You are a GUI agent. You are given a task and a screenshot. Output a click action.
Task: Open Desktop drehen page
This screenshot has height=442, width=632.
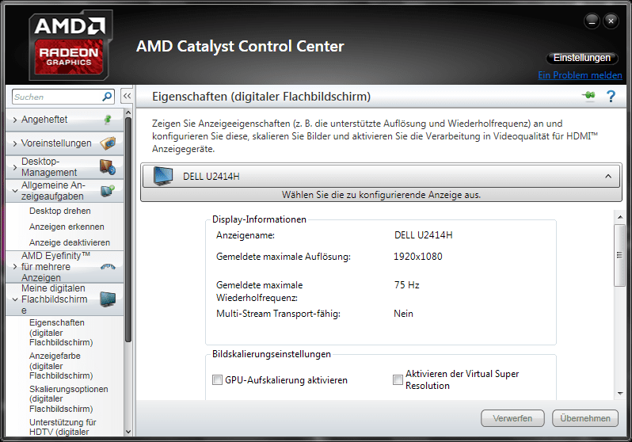pyautogui.click(x=59, y=211)
